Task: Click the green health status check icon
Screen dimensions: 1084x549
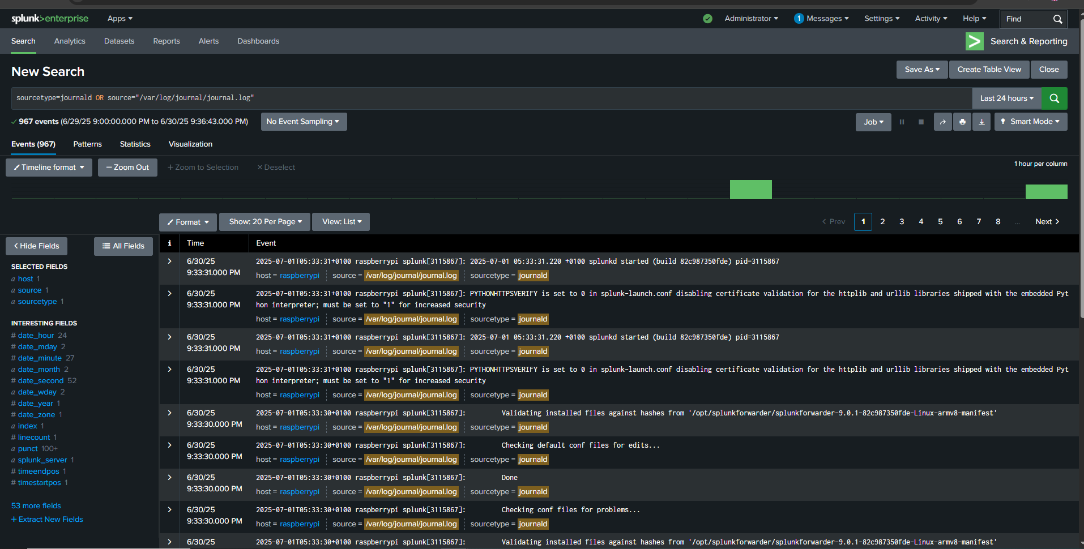Action: tap(707, 19)
